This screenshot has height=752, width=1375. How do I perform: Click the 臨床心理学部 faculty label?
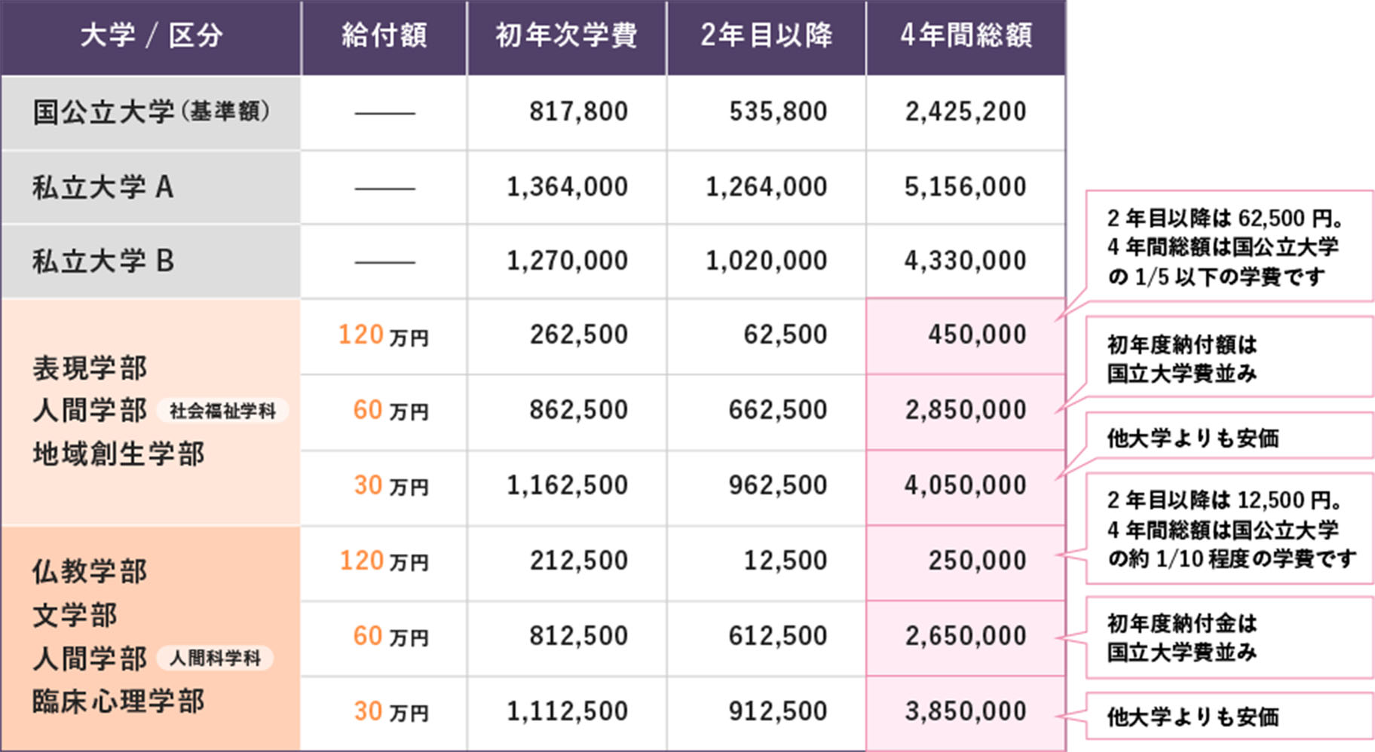(x=118, y=701)
